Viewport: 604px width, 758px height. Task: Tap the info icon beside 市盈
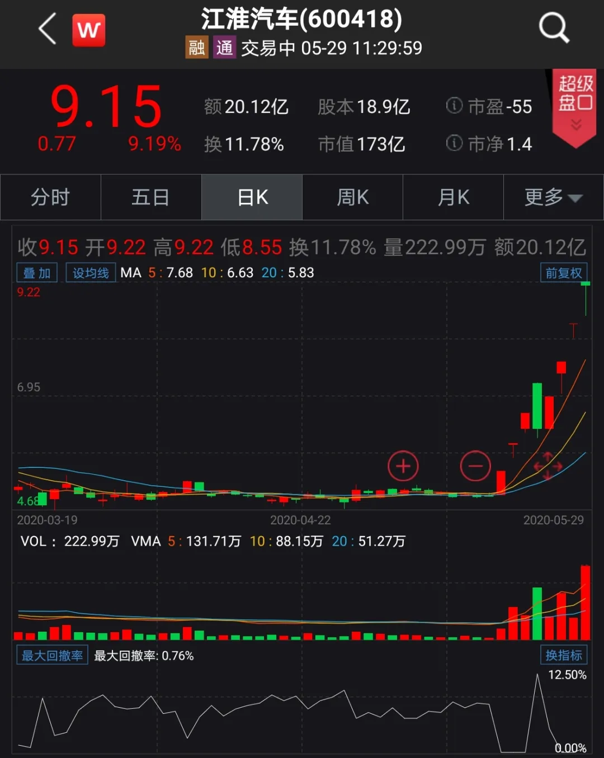[454, 106]
